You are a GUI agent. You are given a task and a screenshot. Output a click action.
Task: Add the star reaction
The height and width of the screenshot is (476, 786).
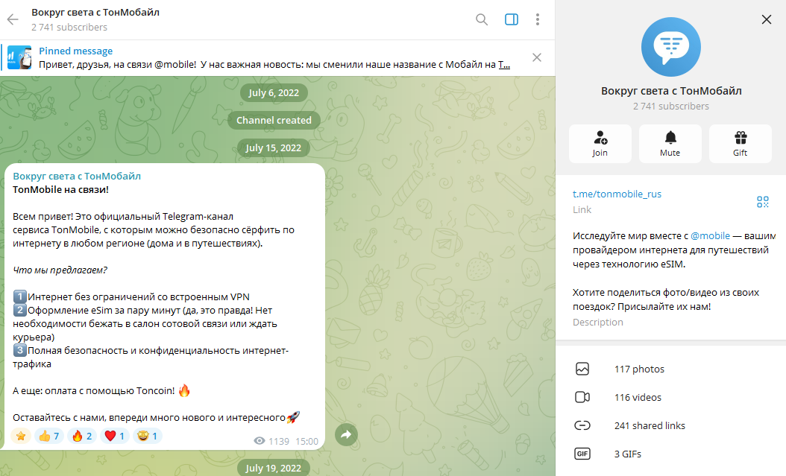coord(21,436)
